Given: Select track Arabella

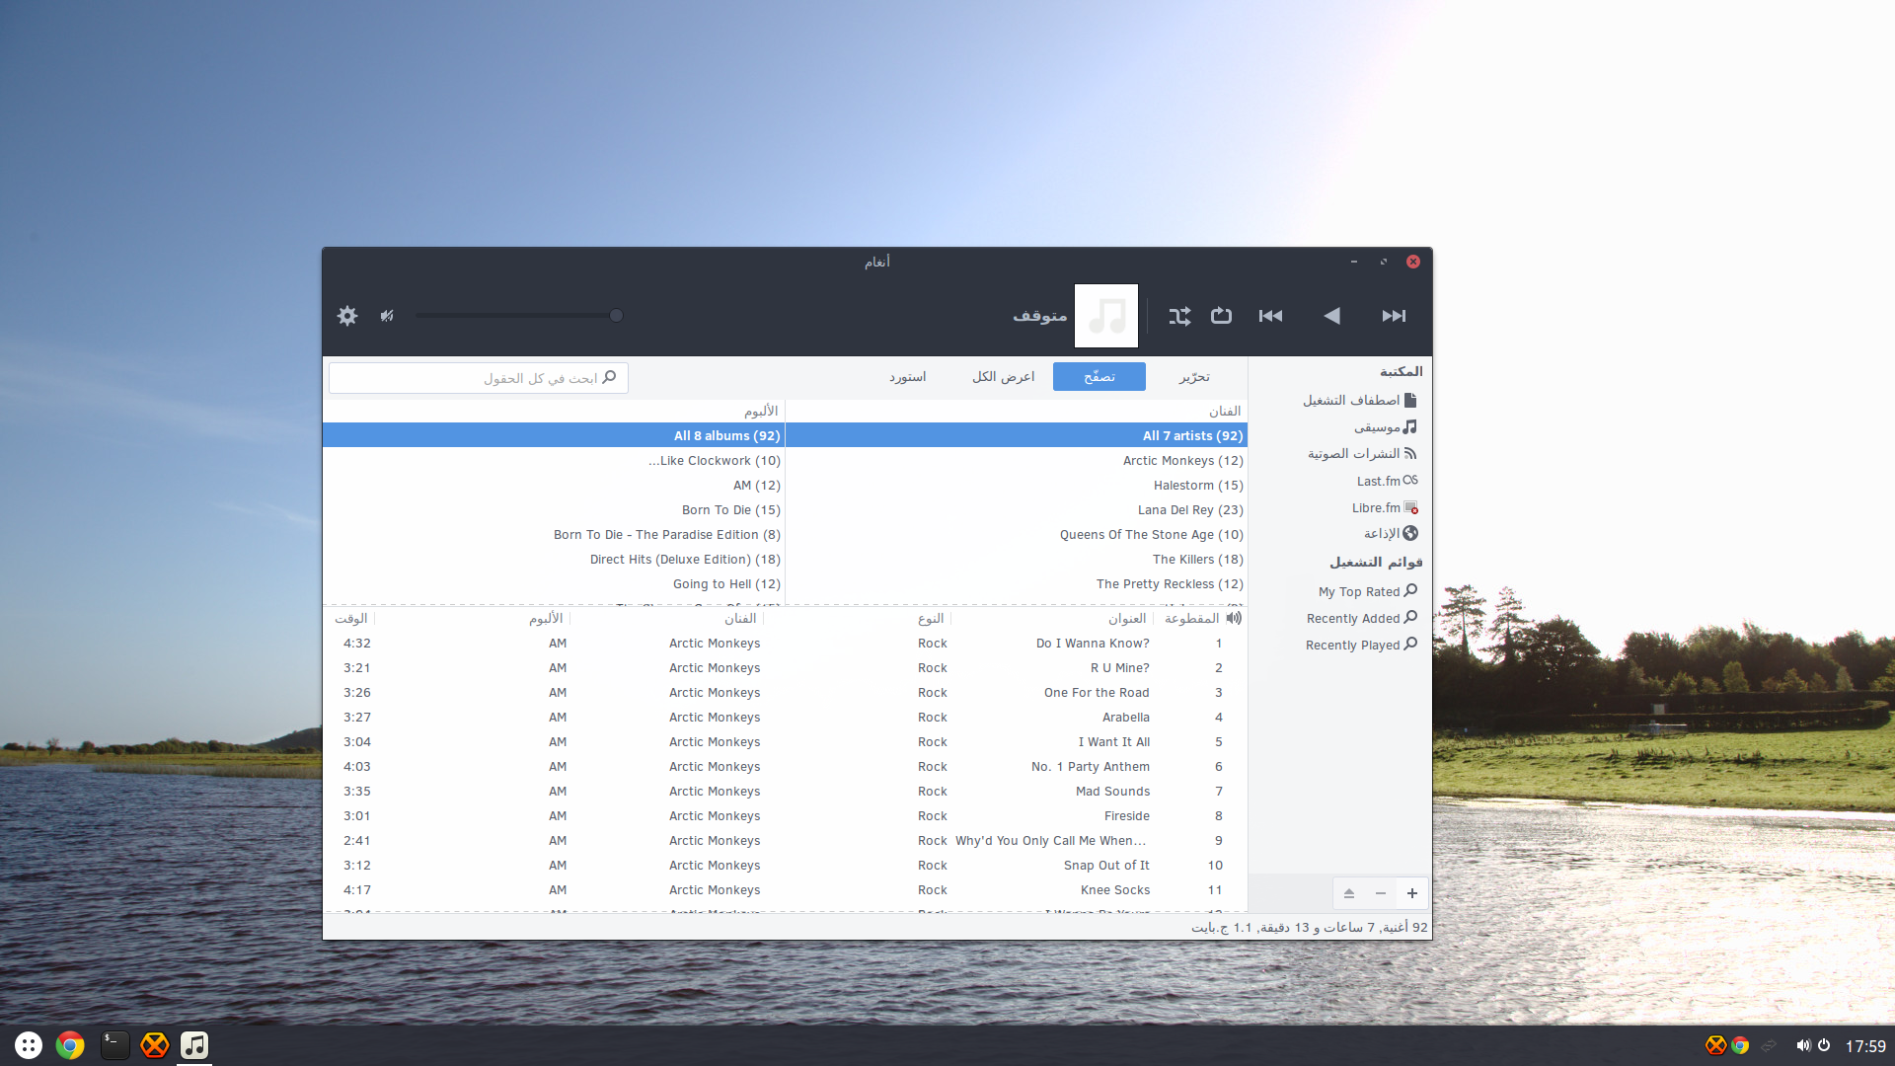Looking at the screenshot, I should point(785,718).
